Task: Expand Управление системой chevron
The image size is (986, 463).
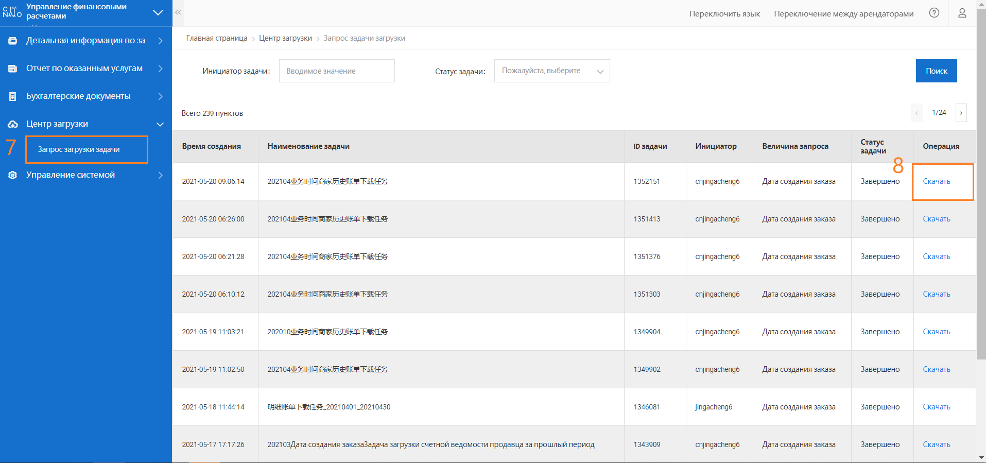Action: point(161,175)
